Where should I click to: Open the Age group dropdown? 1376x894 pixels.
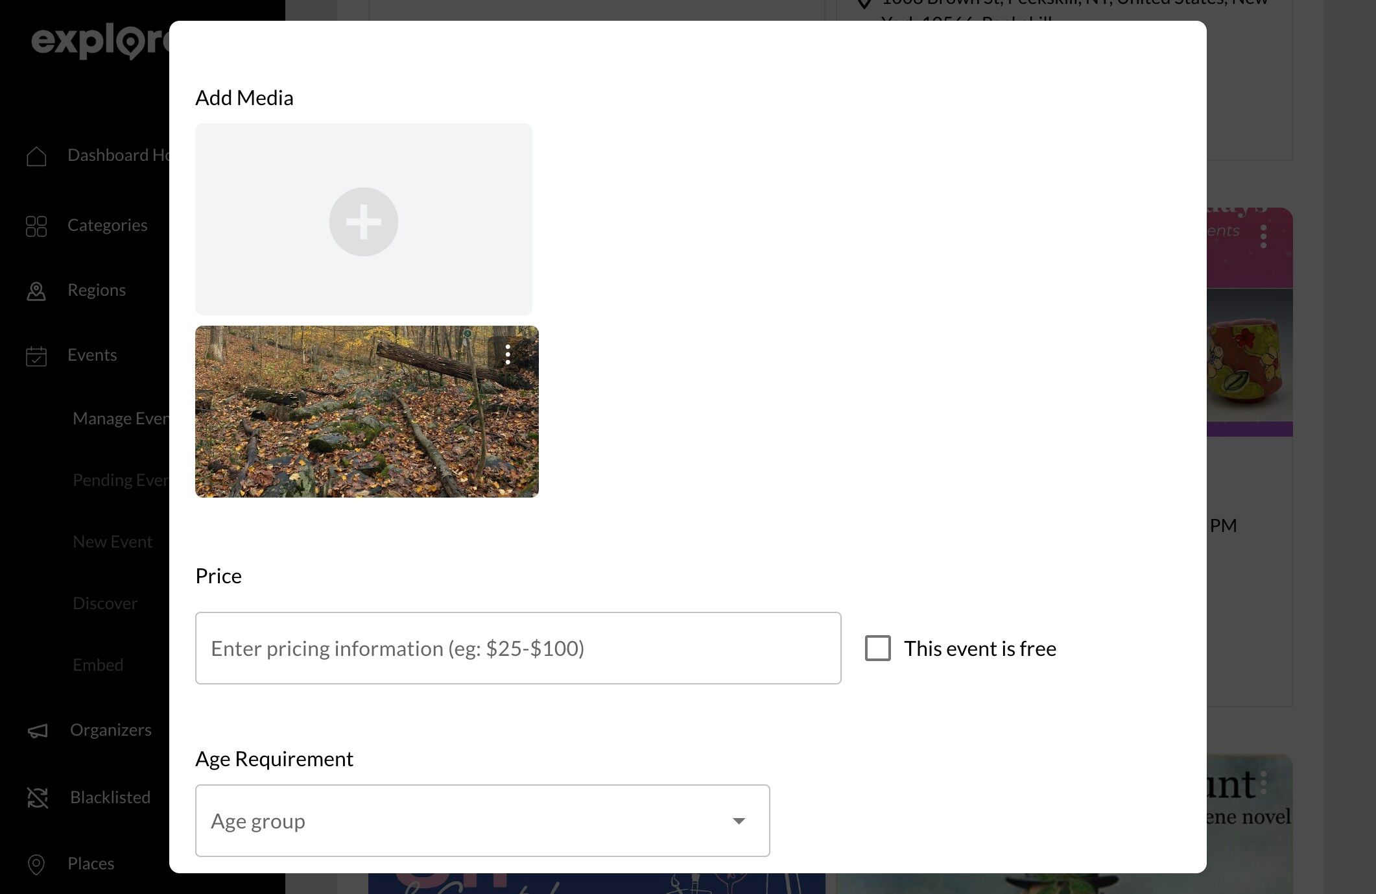click(x=454, y=821)
